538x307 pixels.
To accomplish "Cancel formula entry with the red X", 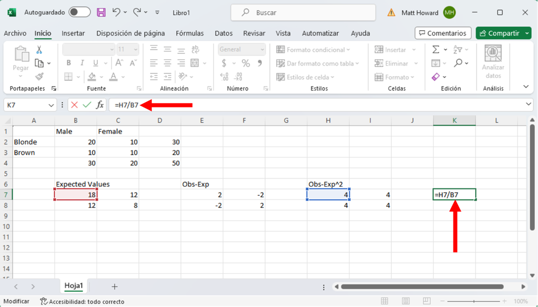I will click(x=75, y=105).
